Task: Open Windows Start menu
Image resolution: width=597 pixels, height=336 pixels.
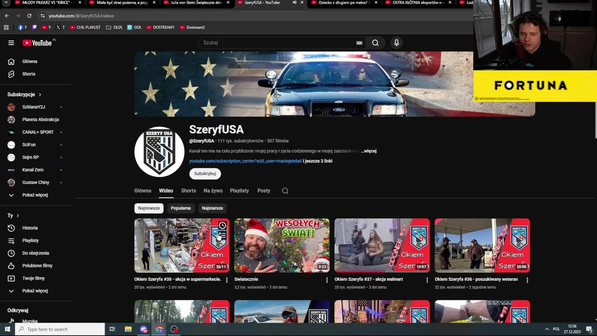Action: [x=7, y=329]
